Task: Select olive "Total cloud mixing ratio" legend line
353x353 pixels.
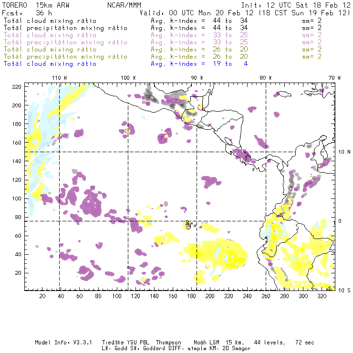Action: point(50,50)
